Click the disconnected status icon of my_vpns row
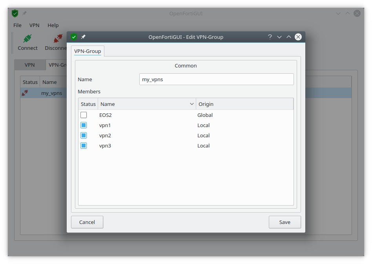 pyautogui.click(x=25, y=93)
